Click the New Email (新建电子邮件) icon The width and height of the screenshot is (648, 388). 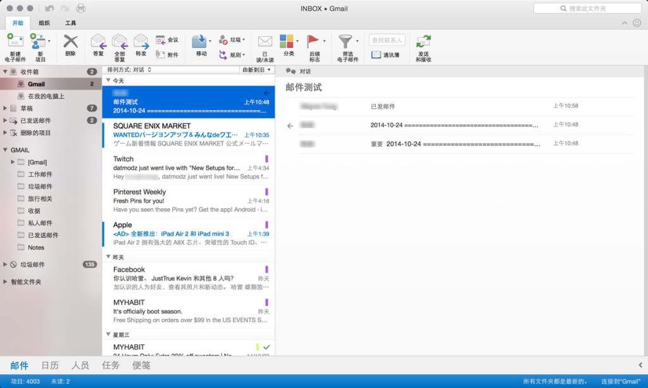click(x=15, y=42)
